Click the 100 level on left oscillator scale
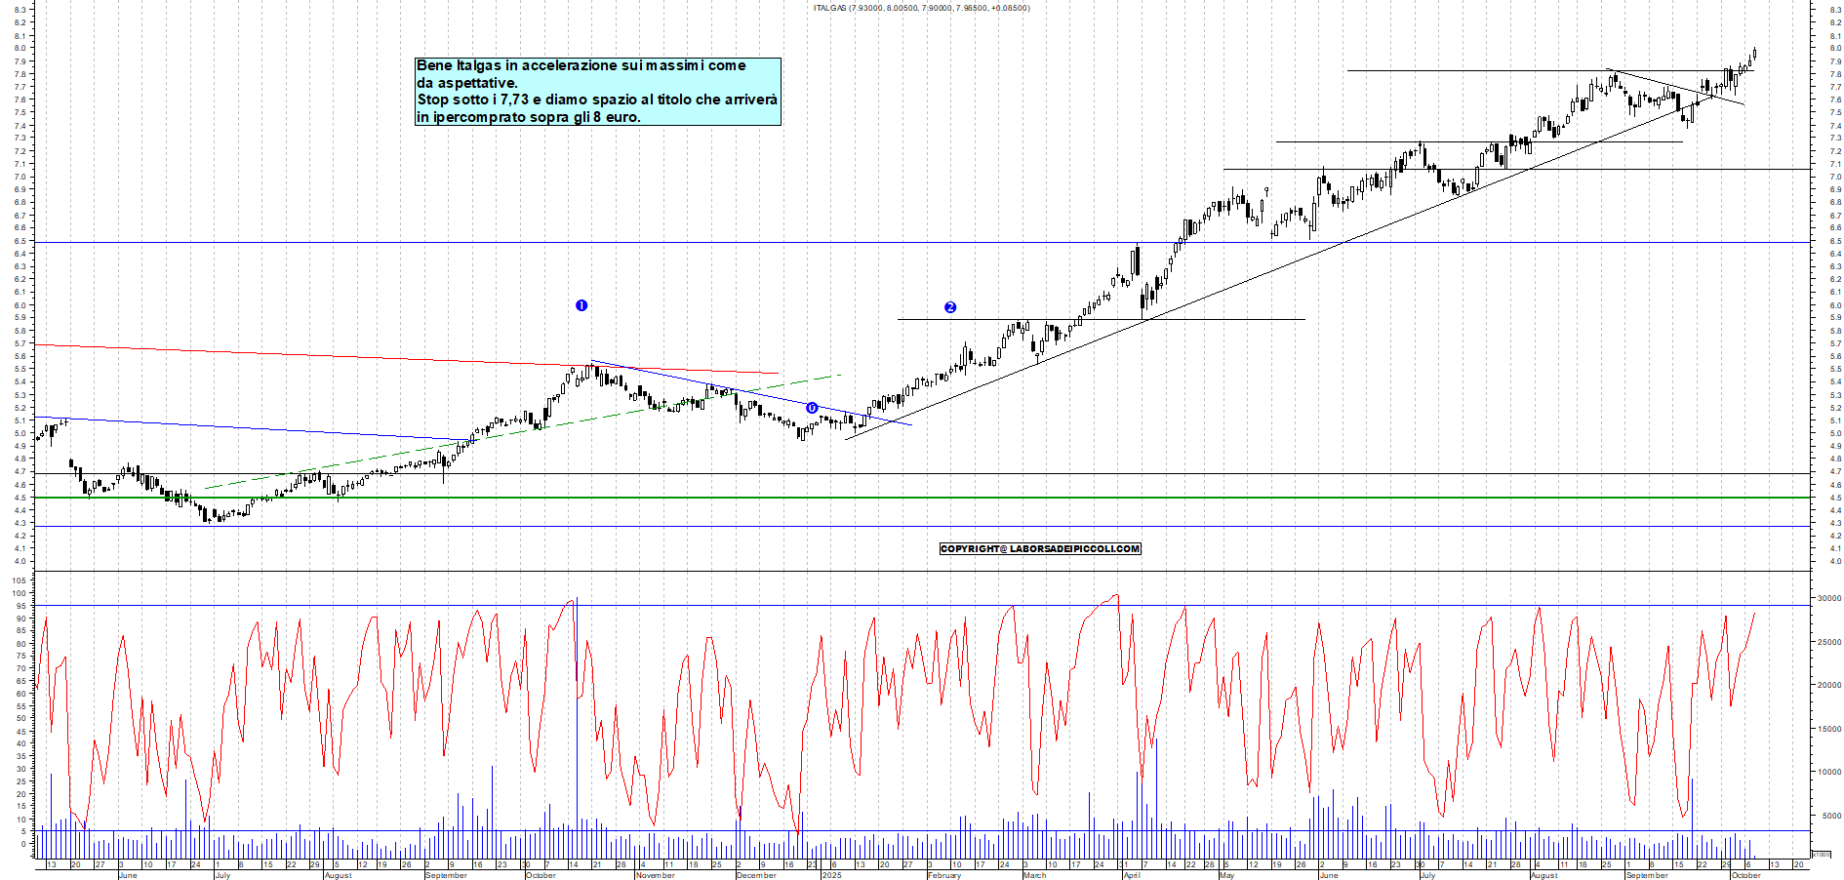Viewport: 1844px width, 880px height. click(x=20, y=593)
